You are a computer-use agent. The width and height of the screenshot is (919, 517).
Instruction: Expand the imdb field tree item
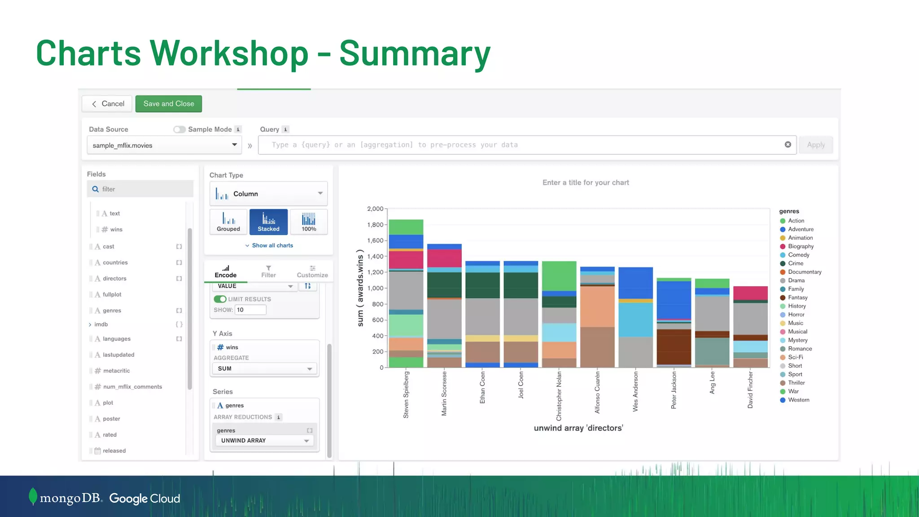[x=90, y=324]
